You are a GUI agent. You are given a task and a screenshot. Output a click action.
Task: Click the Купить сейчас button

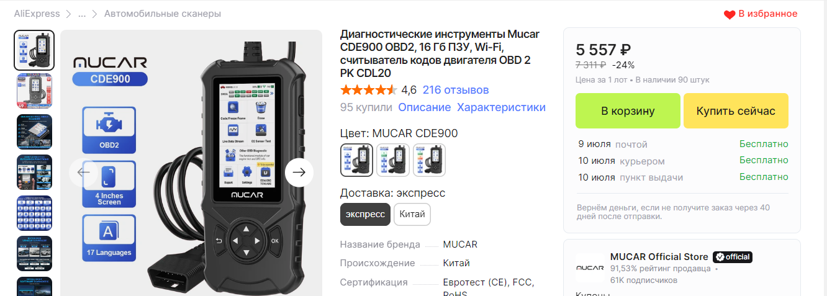point(736,111)
